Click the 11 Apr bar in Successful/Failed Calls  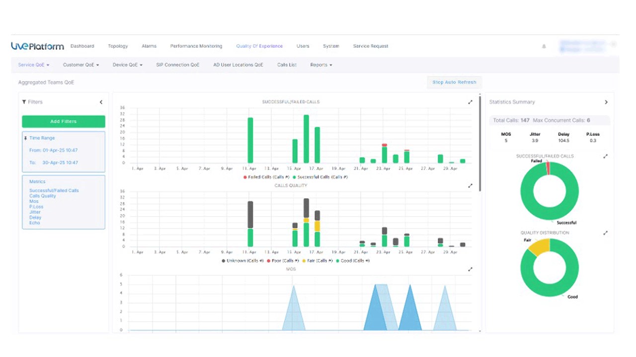[250, 140]
